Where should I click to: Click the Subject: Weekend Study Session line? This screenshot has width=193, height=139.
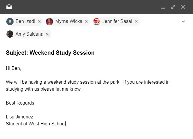point(50,53)
